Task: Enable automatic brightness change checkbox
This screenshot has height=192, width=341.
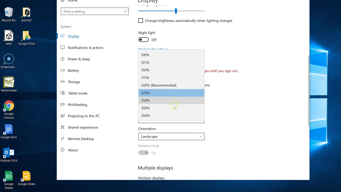Action: click(x=141, y=21)
